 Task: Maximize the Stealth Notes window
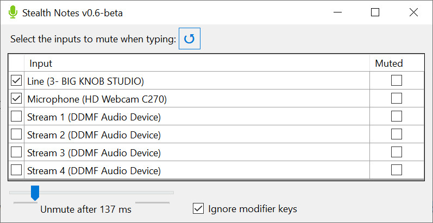tap(375, 12)
